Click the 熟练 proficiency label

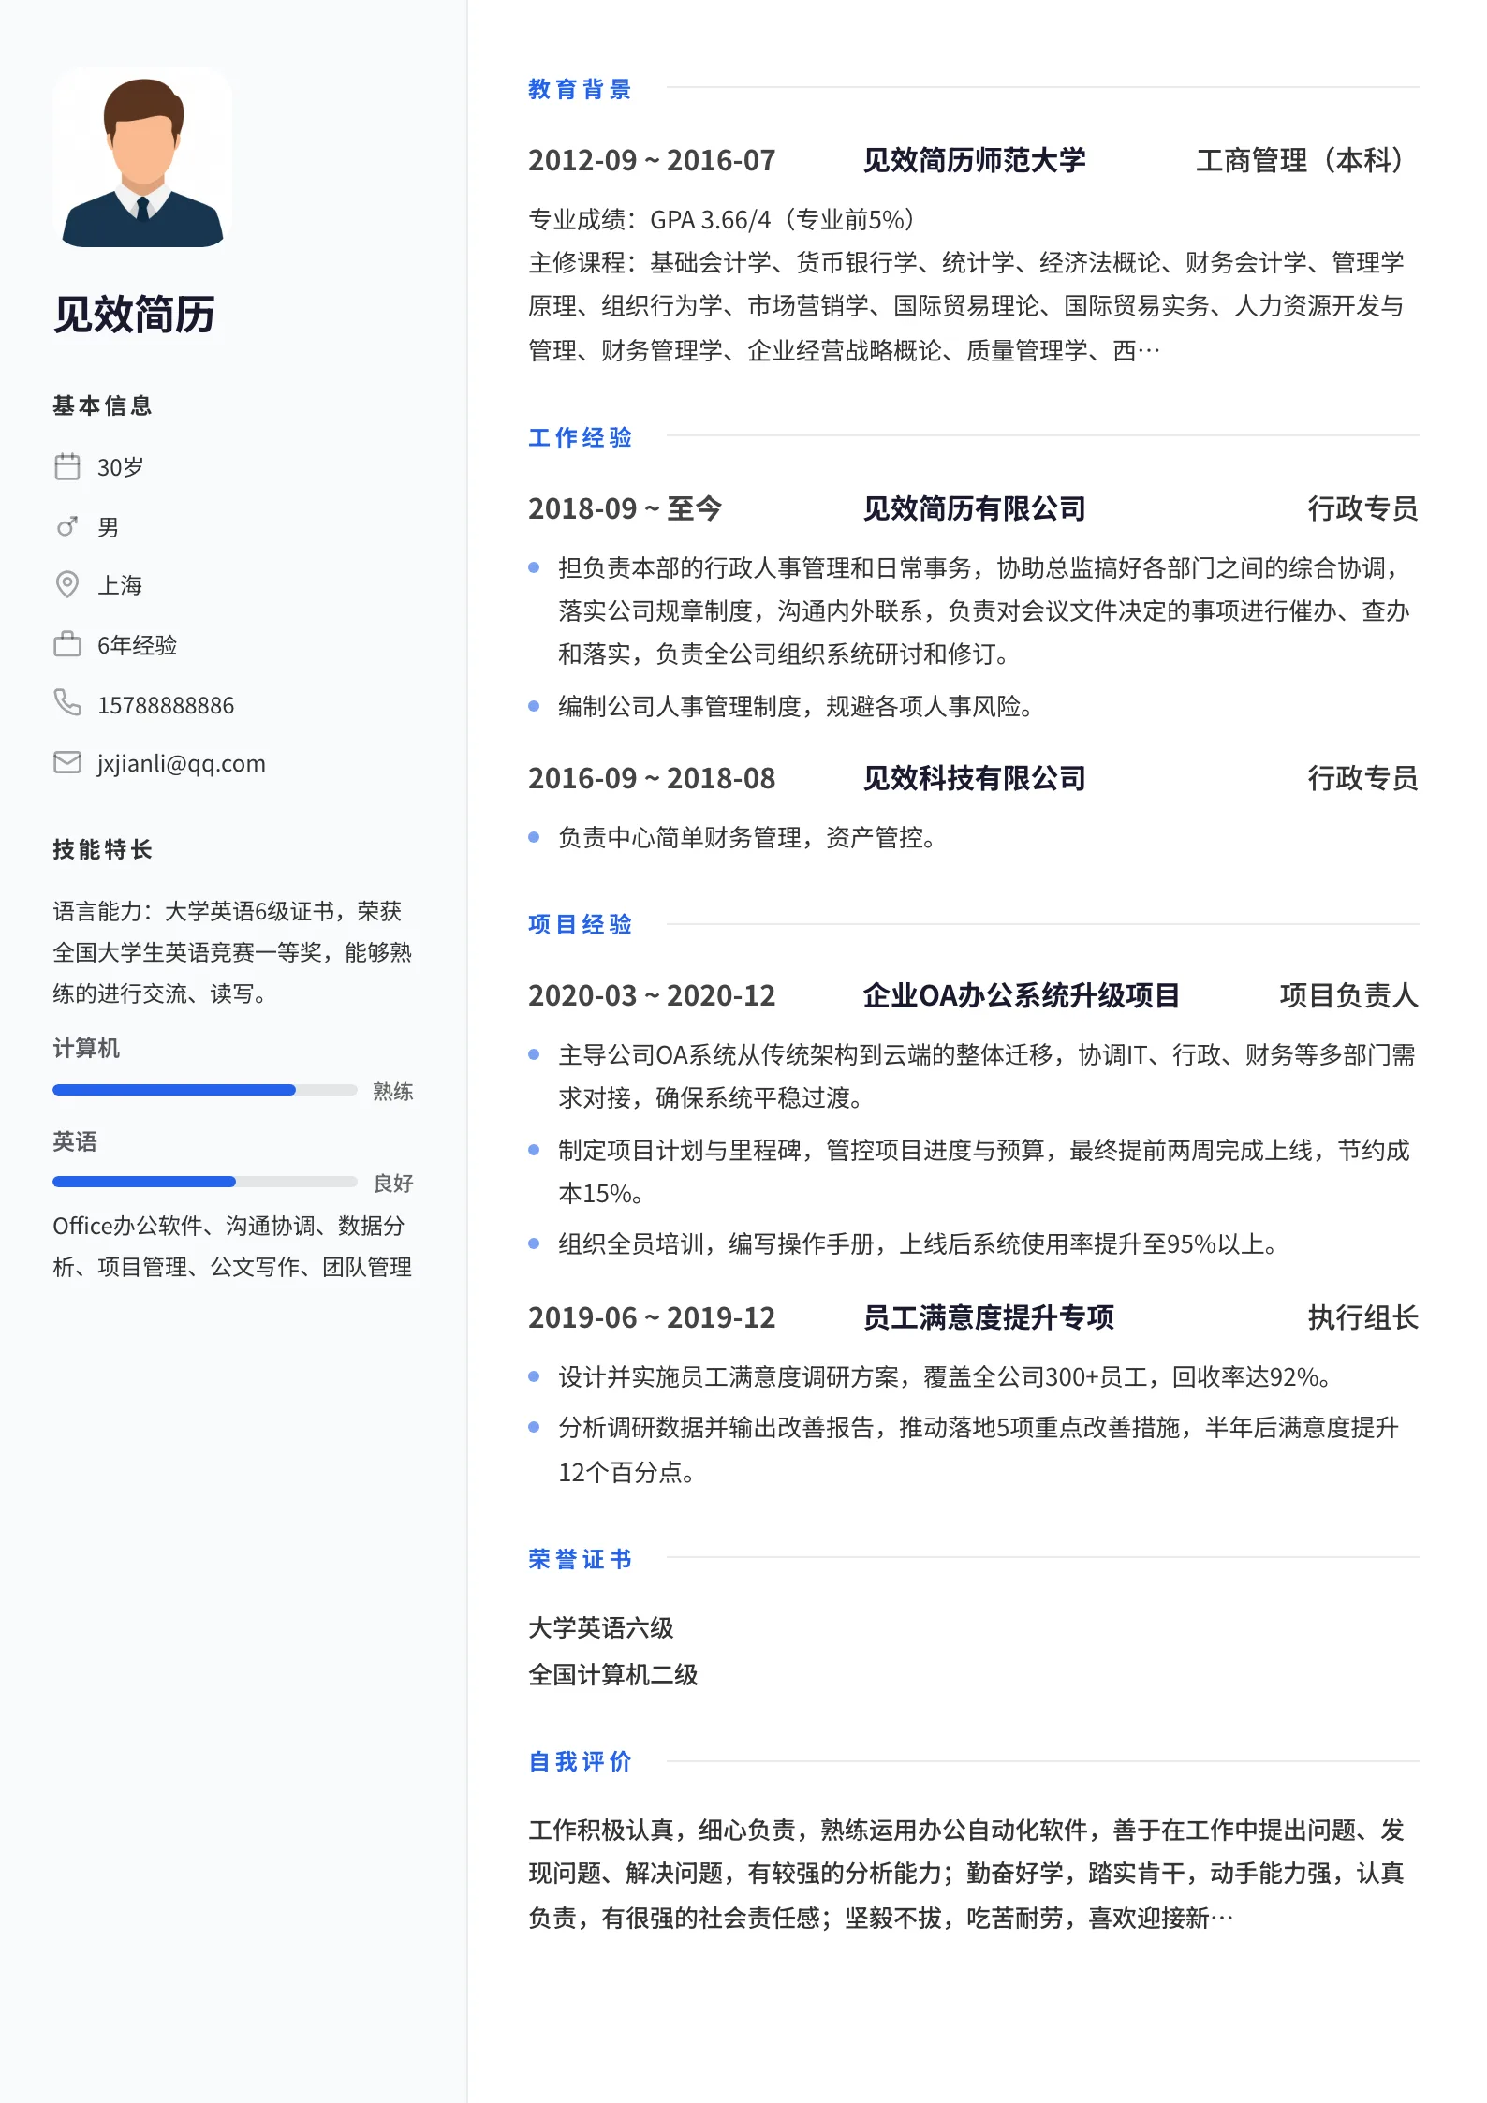393,1091
